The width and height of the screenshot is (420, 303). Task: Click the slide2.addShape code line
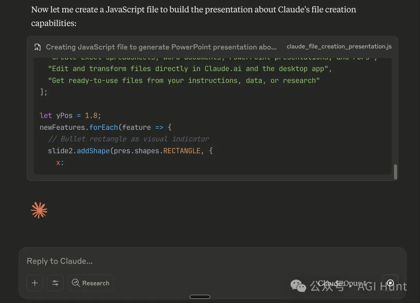[130, 151]
